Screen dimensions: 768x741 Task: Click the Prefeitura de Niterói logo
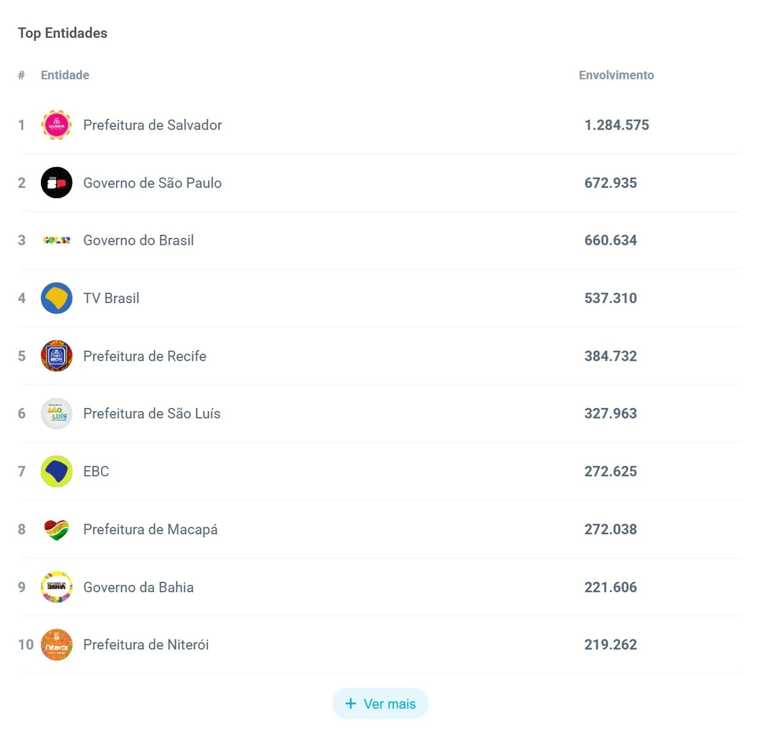(x=56, y=644)
